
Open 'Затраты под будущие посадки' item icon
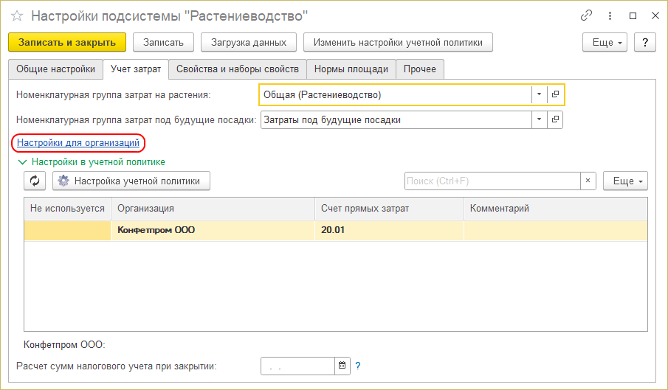tap(555, 120)
